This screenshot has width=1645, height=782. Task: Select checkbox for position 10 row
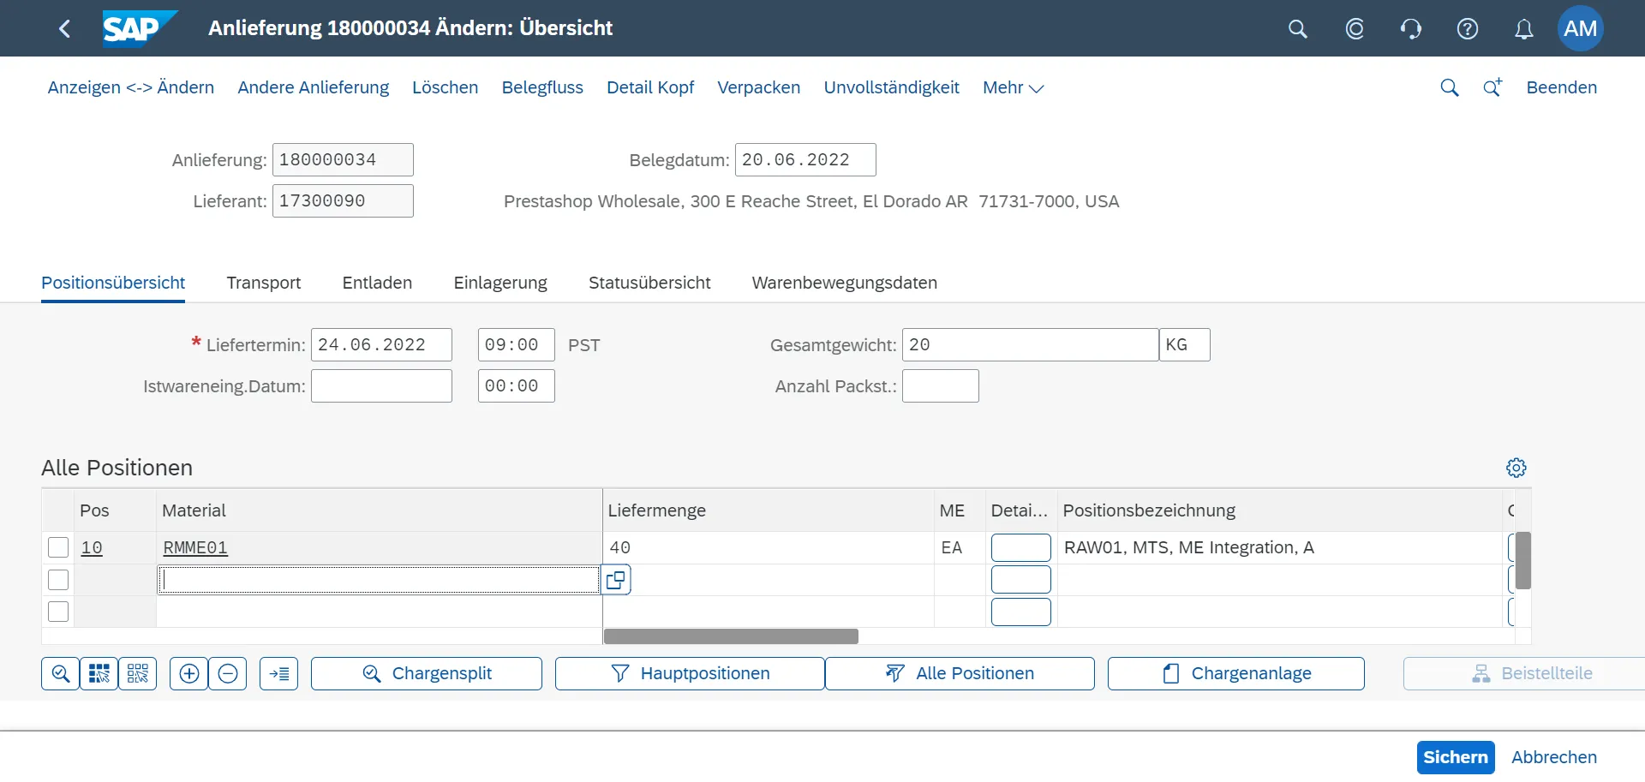[58, 547]
